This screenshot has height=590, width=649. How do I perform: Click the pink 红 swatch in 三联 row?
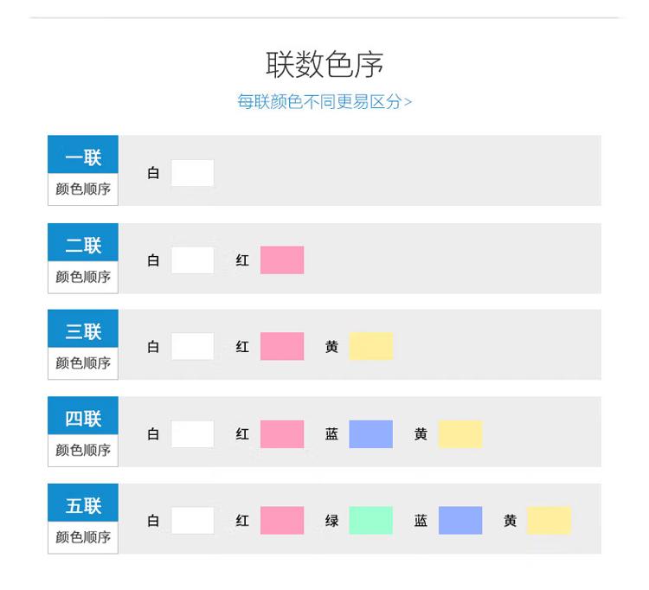(282, 346)
